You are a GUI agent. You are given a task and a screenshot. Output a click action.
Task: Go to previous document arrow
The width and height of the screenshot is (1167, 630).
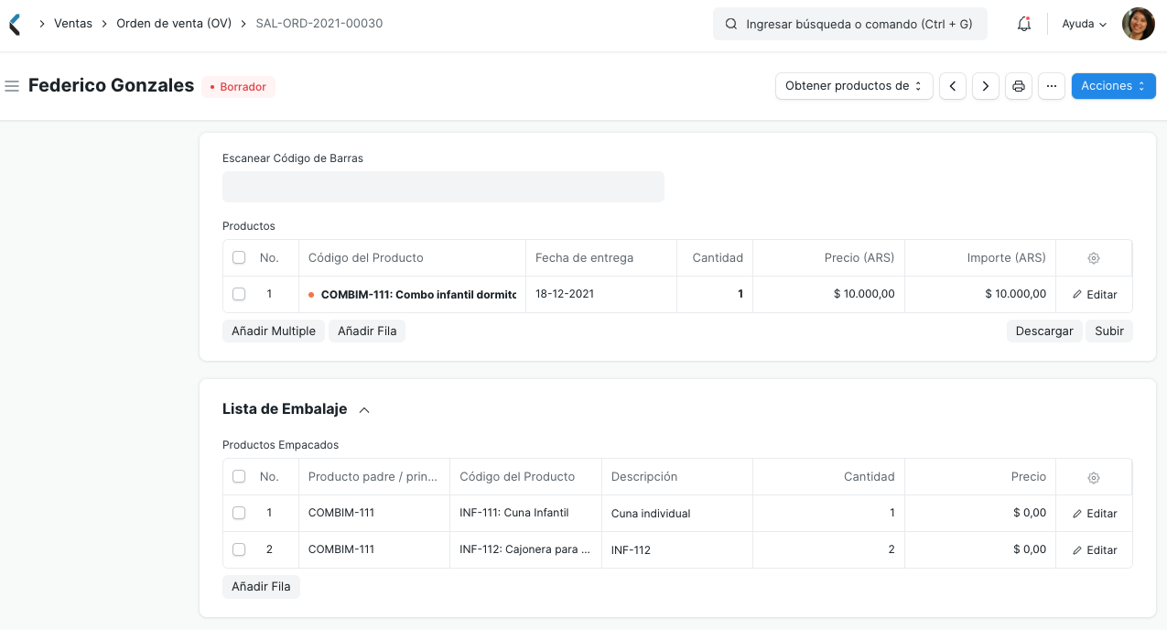(953, 86)
